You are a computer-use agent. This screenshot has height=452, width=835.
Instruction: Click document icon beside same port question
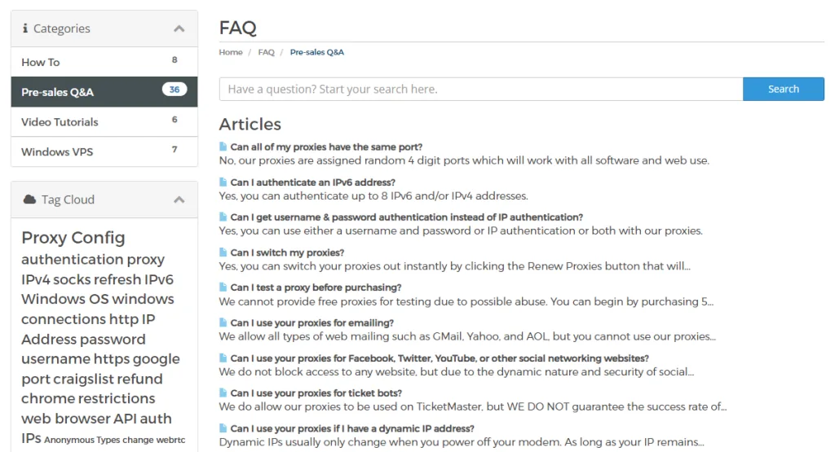click(x=223, y=147)
